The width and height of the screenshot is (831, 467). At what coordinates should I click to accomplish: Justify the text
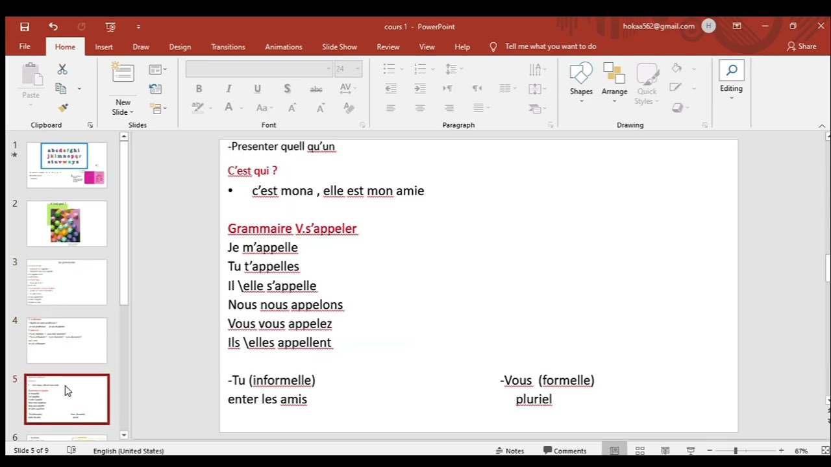[x=478, y=108]
